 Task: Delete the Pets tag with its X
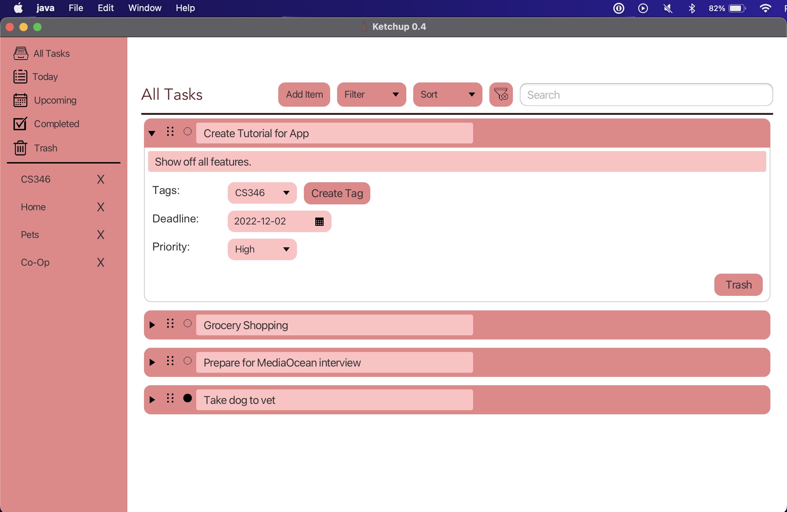[100, 235]
